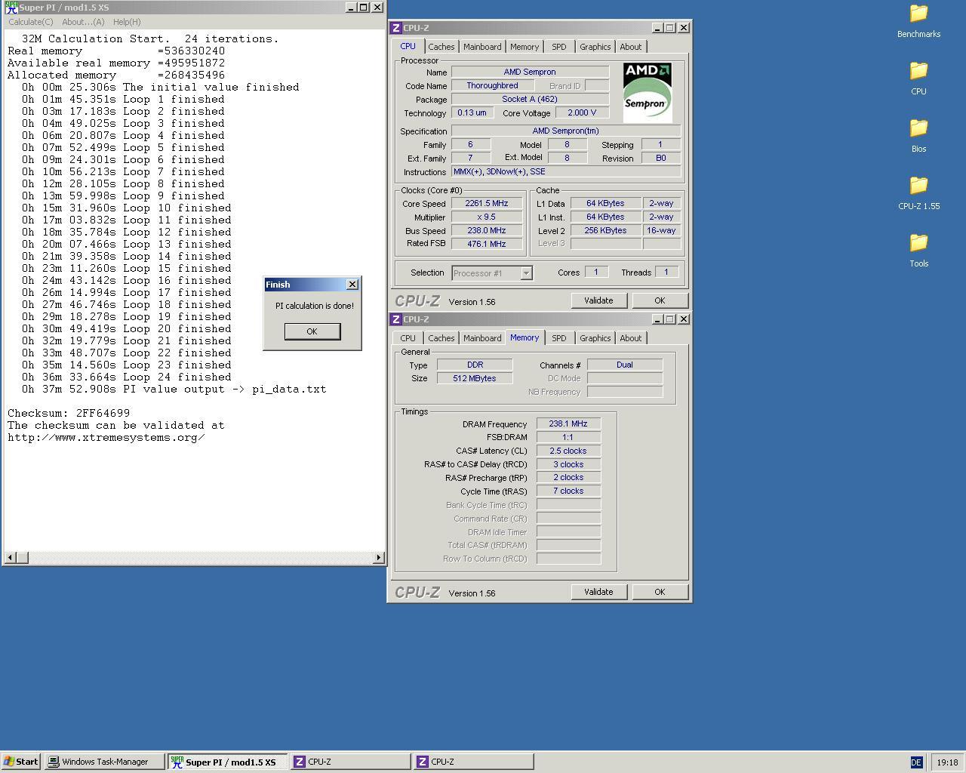Activate first CPU-Z taskbar button
Screen dimensions: 966x773
click(x=350, y=762)
